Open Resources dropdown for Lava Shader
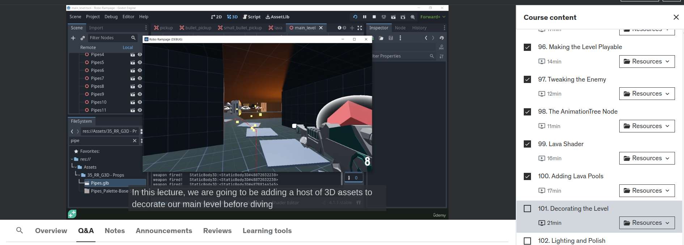Viewport: 684px width, 245px height. pyautogui.click(x=647, y=158)
